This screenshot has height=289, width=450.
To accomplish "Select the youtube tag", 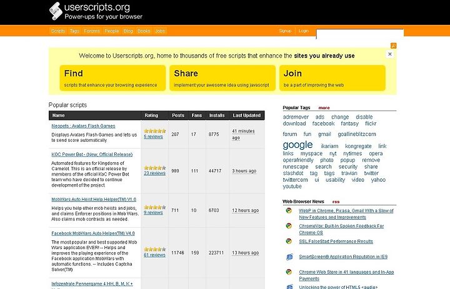I will pos(292,187).
